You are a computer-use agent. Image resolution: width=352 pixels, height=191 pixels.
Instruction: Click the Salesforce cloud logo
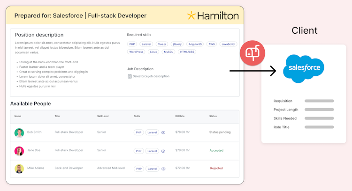click(304, 68)
